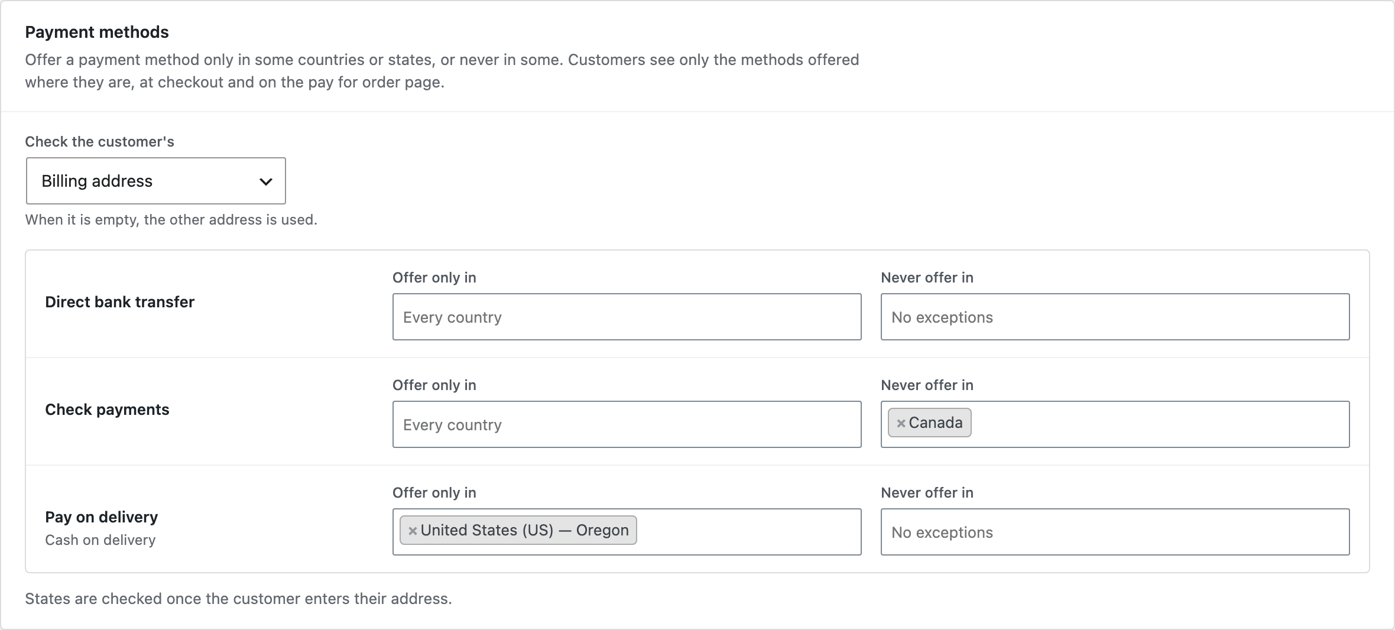
Task: Click 'When it is empty, the other address is used.' text
Action: 171,220
